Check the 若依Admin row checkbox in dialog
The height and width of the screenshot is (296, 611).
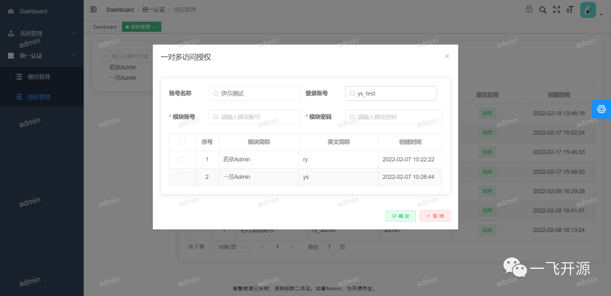181,159
